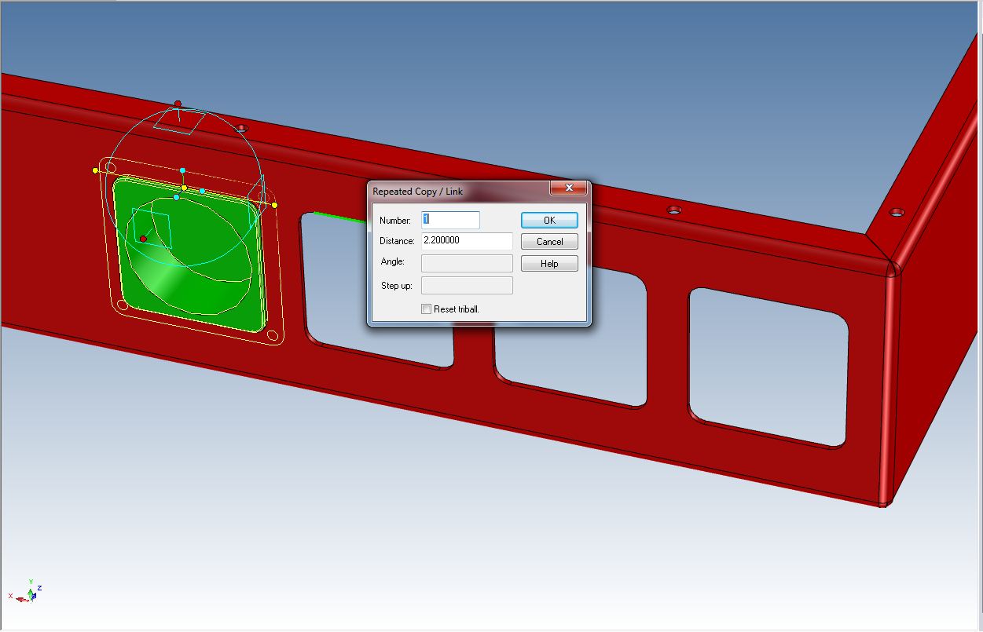This screenshot has width=983, height=632.
Task: Click the XYZ axis triad in corner
Action: [27, 594]
